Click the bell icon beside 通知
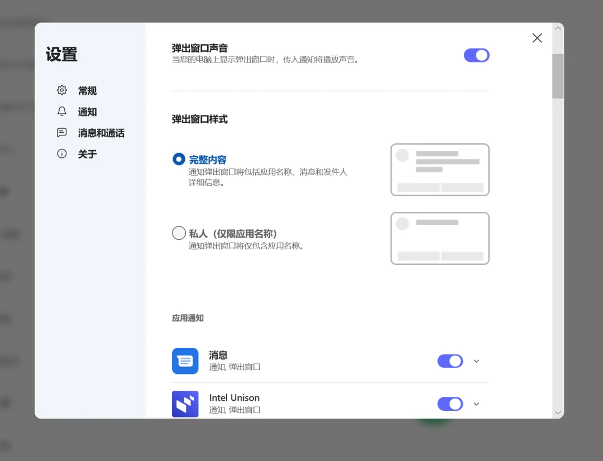Screen dimensions: 603x461 click(x=62, y=111)
